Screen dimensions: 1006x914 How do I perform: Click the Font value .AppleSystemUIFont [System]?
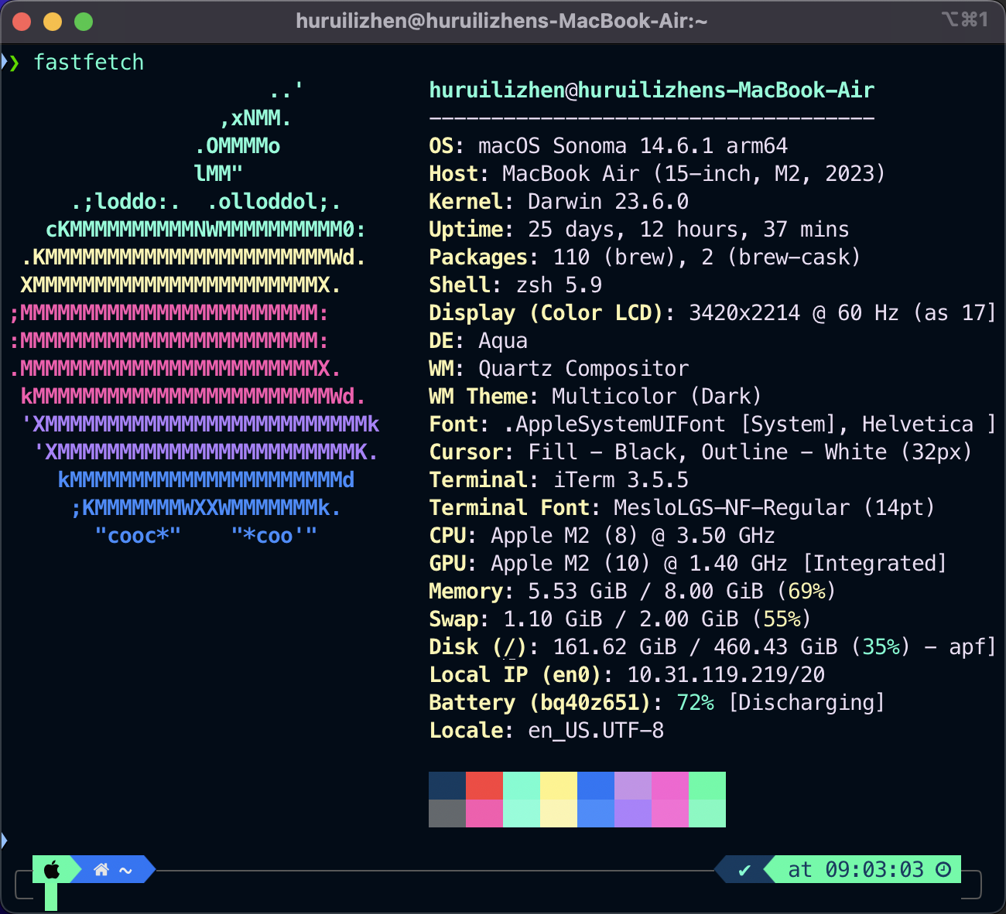670,425
